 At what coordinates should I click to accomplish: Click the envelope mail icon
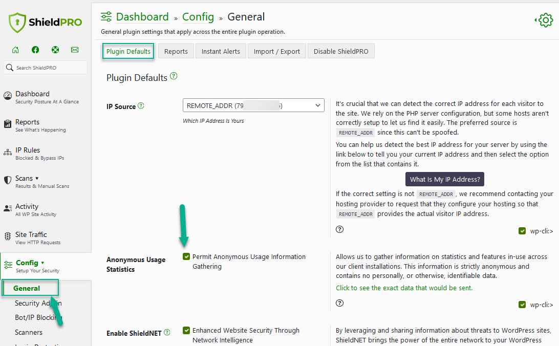pyautogui.click(x=75, y=50)
